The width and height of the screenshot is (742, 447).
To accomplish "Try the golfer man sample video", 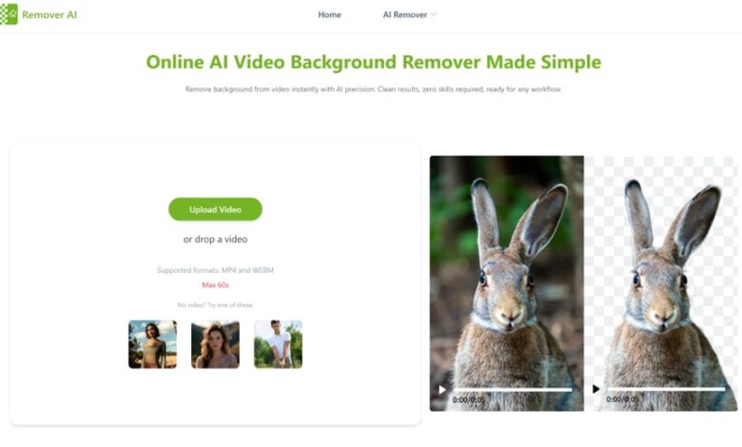I will click(278, 344).
